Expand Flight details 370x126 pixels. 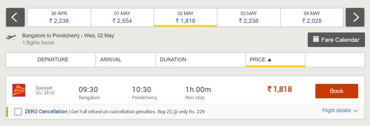(x=340, y=110)
